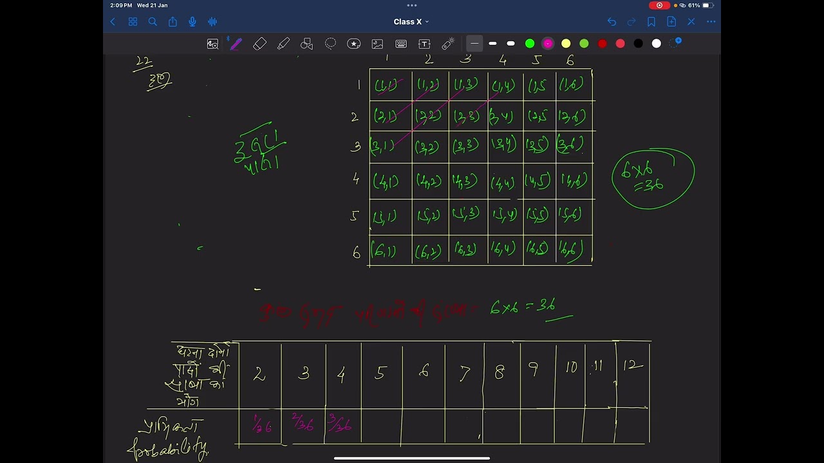Viewport: 824px width, 463px height.
Task: Pick the bright green pen color
Action: [x=530, y=44]
